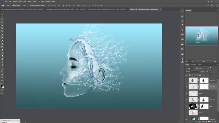Expand the toolbox double-arrow toggle
The height and width of the screenshot is (123, 219).
(x=1, y=12)
